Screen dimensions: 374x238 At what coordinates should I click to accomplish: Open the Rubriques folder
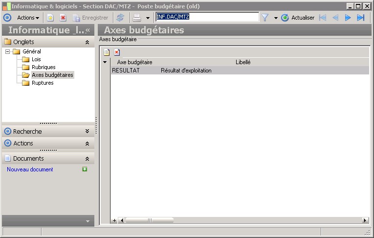(x=44, y=67)
